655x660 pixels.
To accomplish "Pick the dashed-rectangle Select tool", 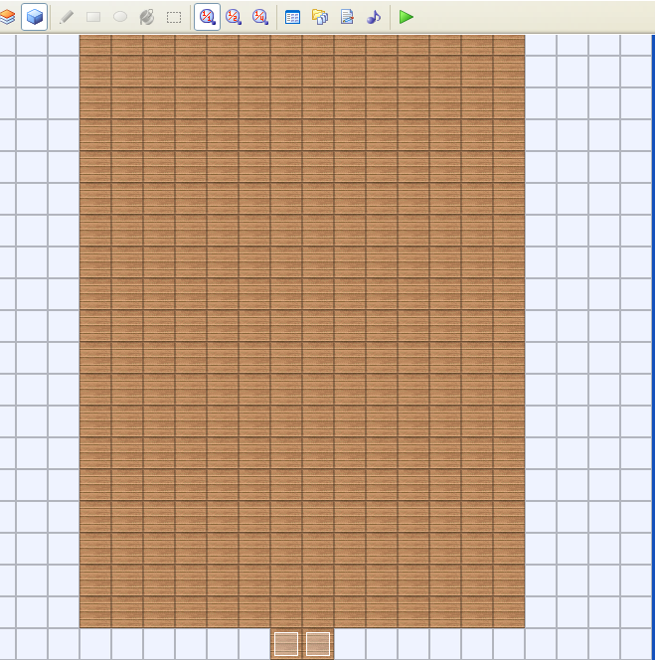I will coord(174,17).
